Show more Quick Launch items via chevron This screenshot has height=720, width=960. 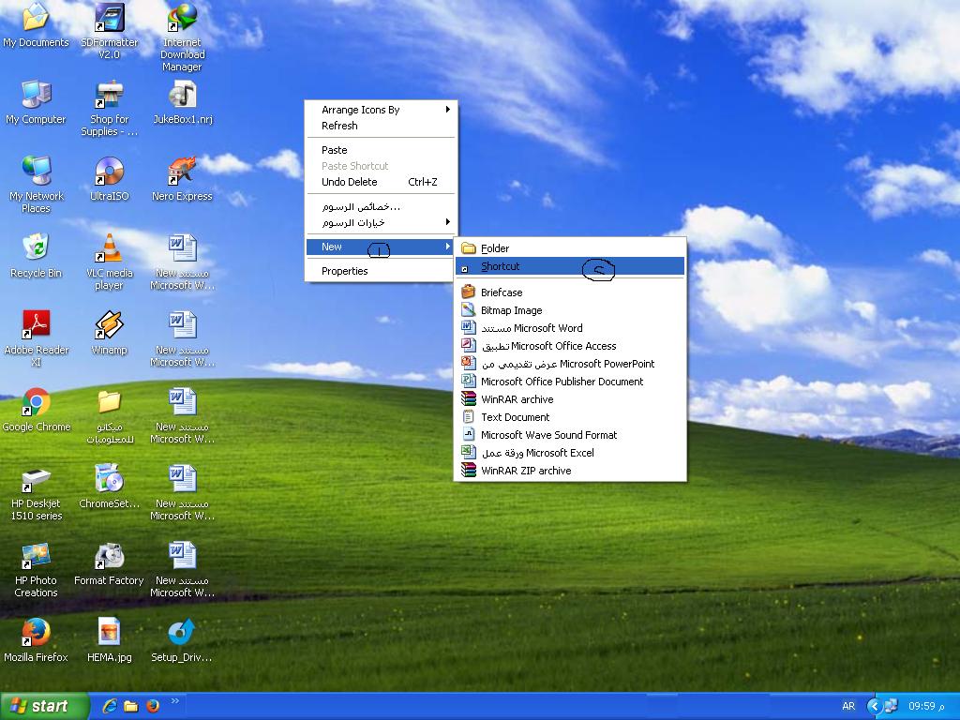point(175,701)
